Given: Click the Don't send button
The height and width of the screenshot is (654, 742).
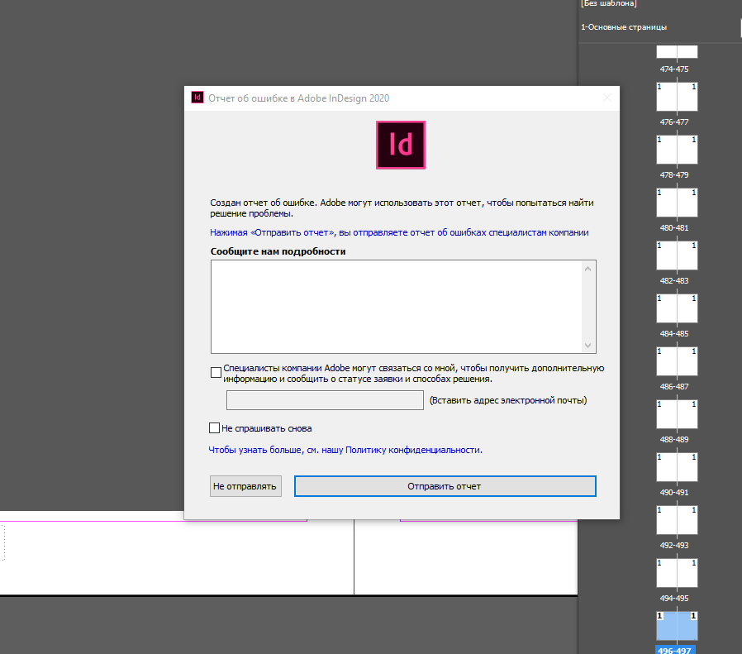Looking at the screenshot, I should click(x=245, y=486).
